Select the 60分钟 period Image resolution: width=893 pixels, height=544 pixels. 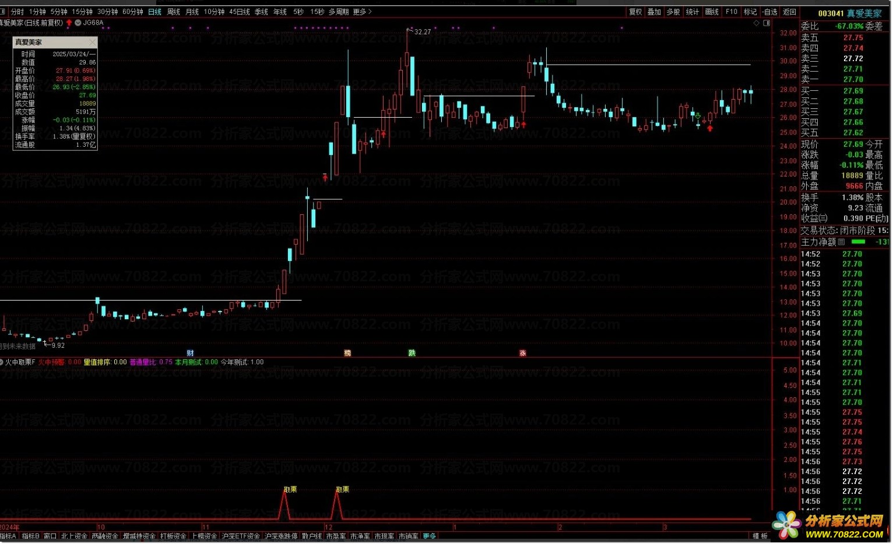[132, 12]
